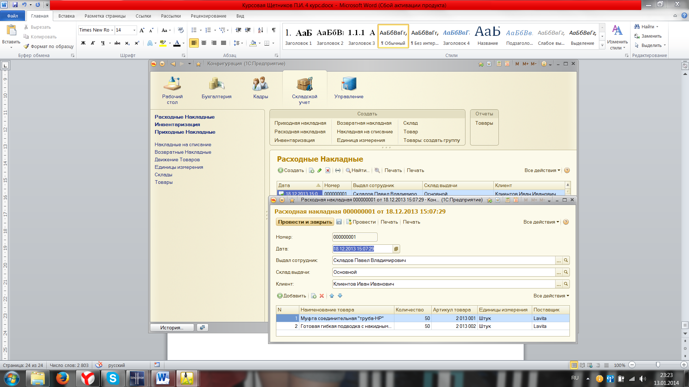The image size is (689, 387).
Task: Toggle italic formatting button
Action: pos(93,43)
